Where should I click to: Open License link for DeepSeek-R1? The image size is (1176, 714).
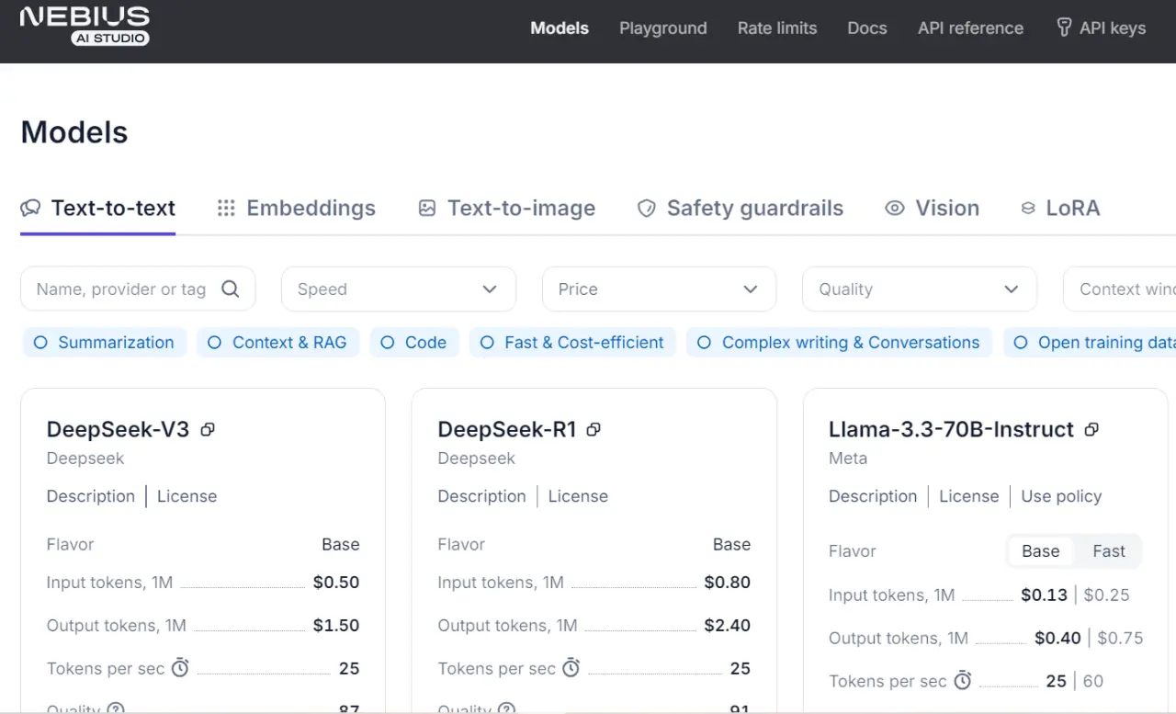(578, 496)
